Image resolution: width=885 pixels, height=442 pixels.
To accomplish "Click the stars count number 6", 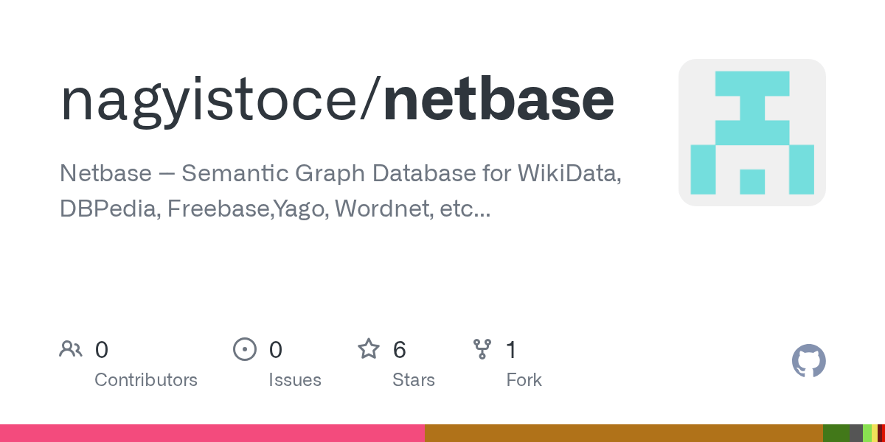I will coord(399,349).
